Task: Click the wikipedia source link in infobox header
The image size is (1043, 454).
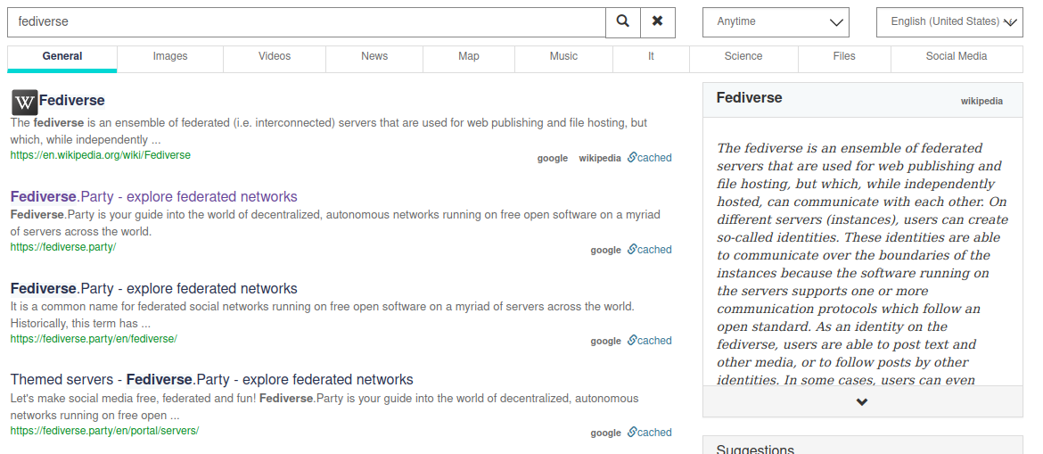Action: click(981, 102)
